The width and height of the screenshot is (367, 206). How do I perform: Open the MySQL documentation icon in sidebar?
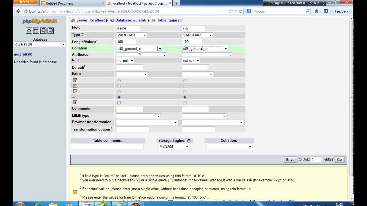coord(51,31)
